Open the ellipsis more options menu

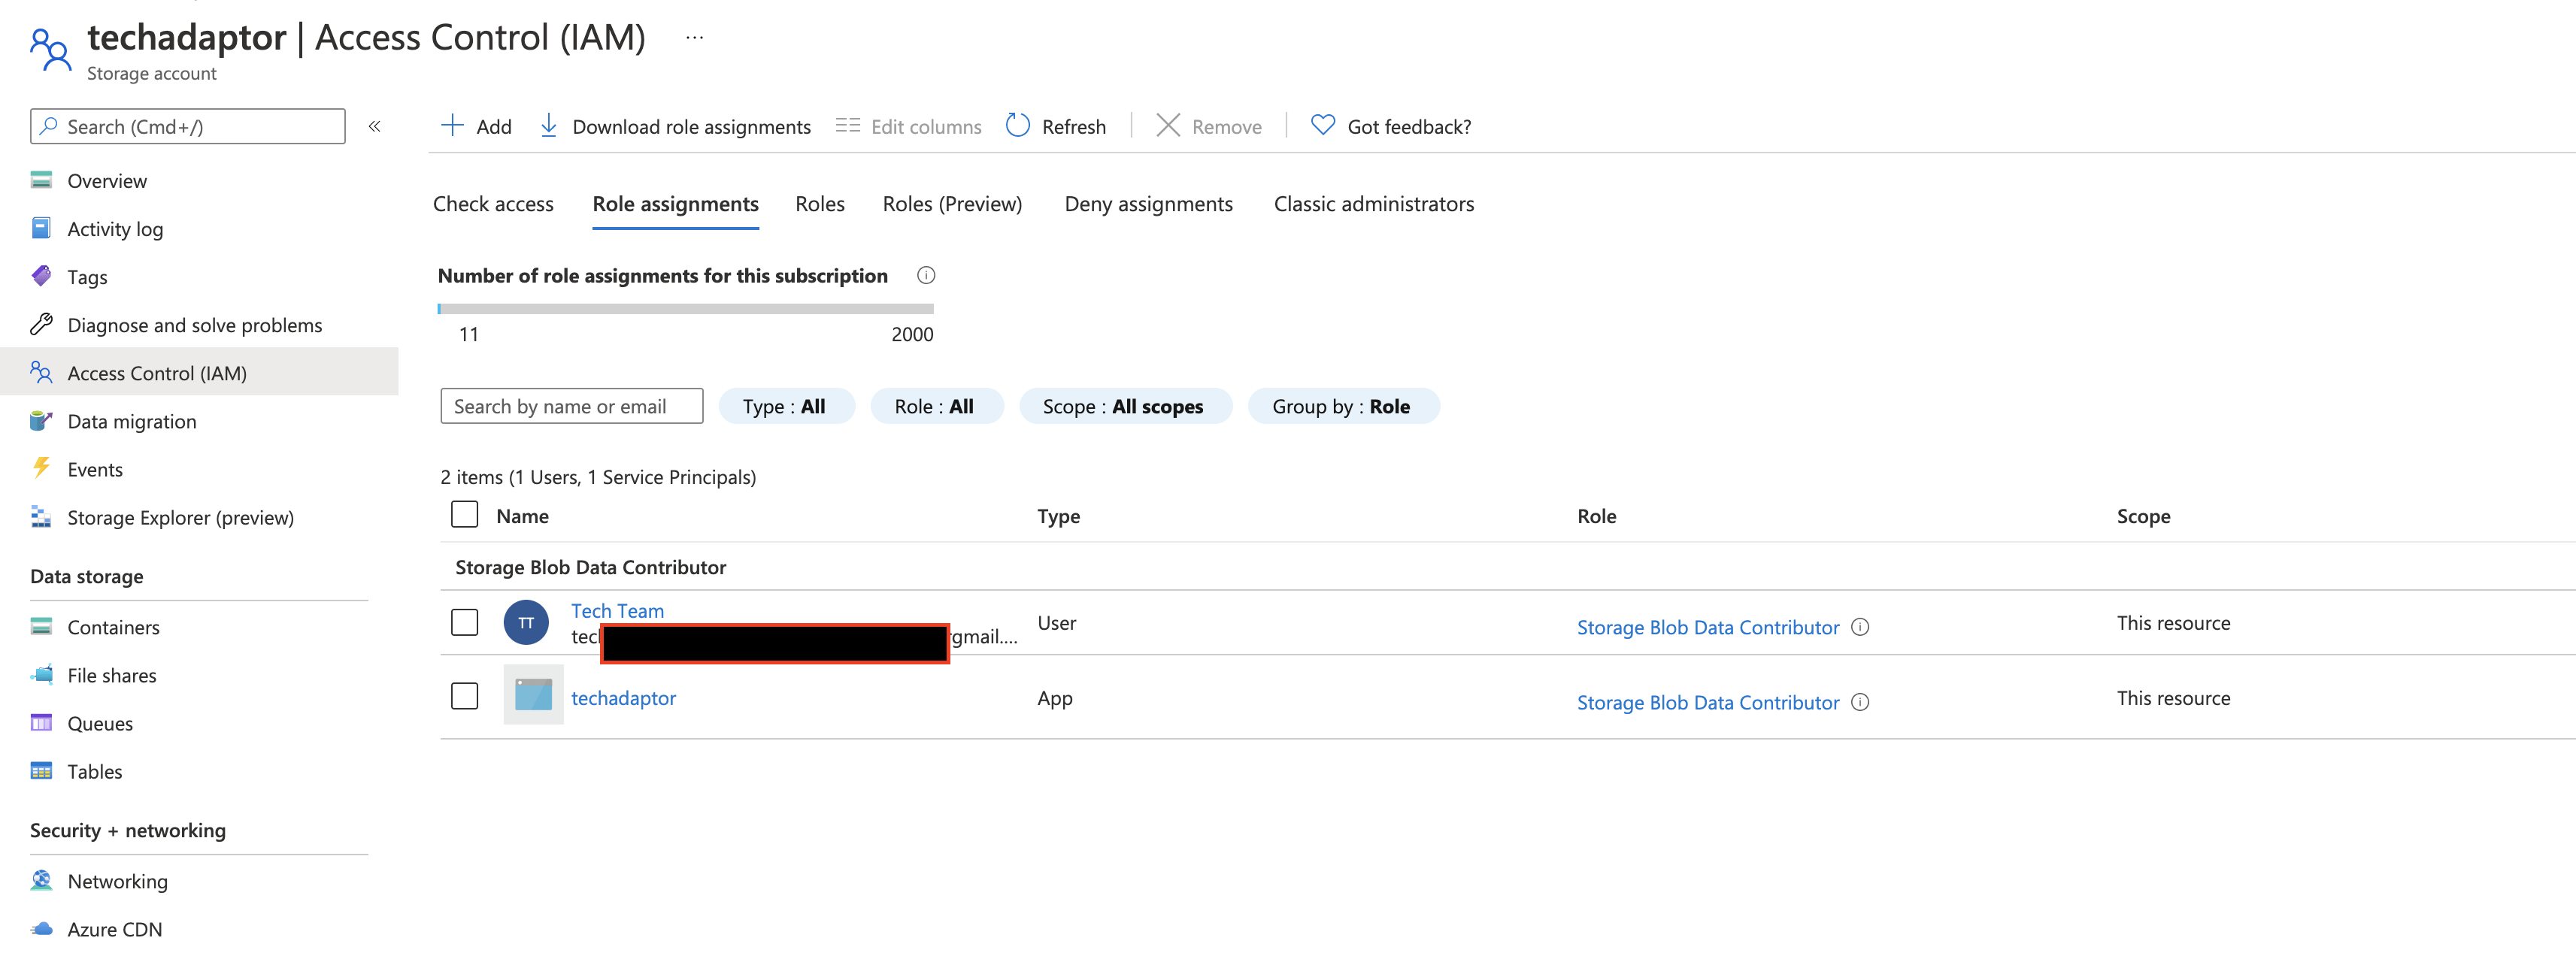tap(694, 38)
